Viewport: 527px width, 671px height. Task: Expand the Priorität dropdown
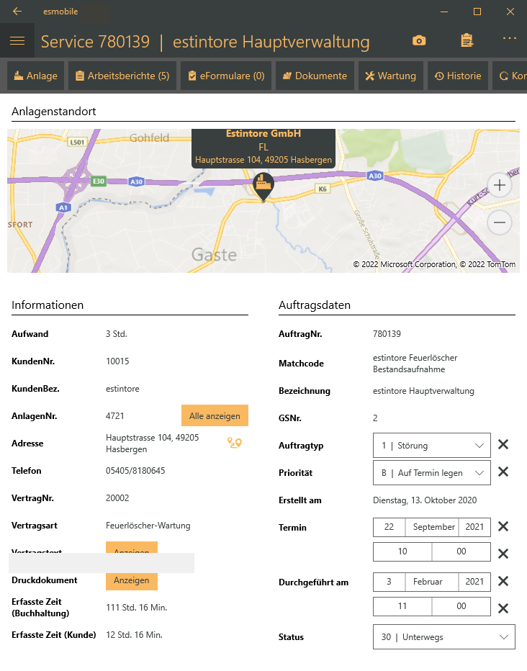tap(432, 473)
